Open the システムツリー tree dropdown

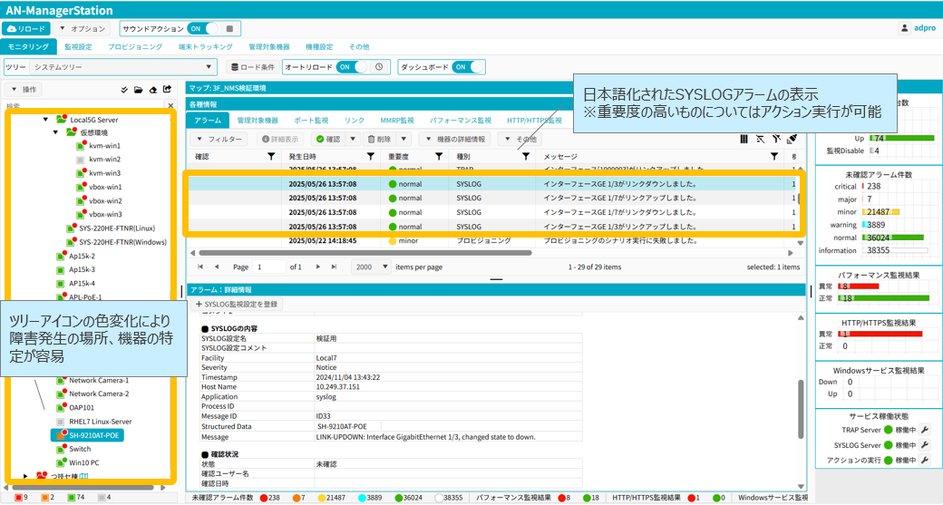(209, 67)
